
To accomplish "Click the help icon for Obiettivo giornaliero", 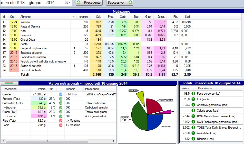I will [193, 105].
